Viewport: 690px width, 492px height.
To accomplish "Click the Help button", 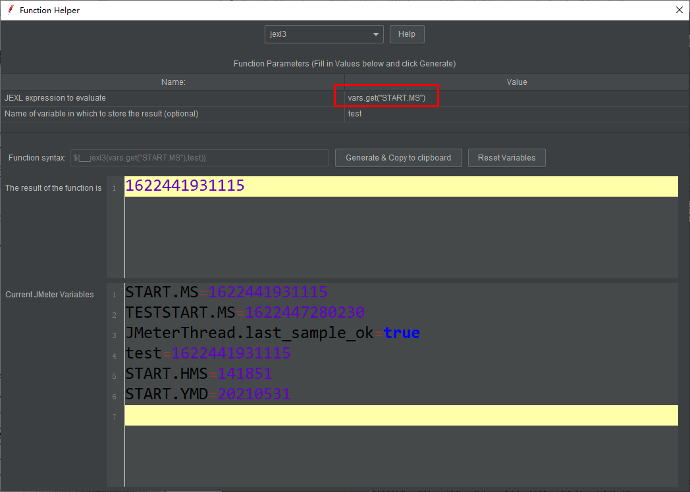I will [407, 34].
